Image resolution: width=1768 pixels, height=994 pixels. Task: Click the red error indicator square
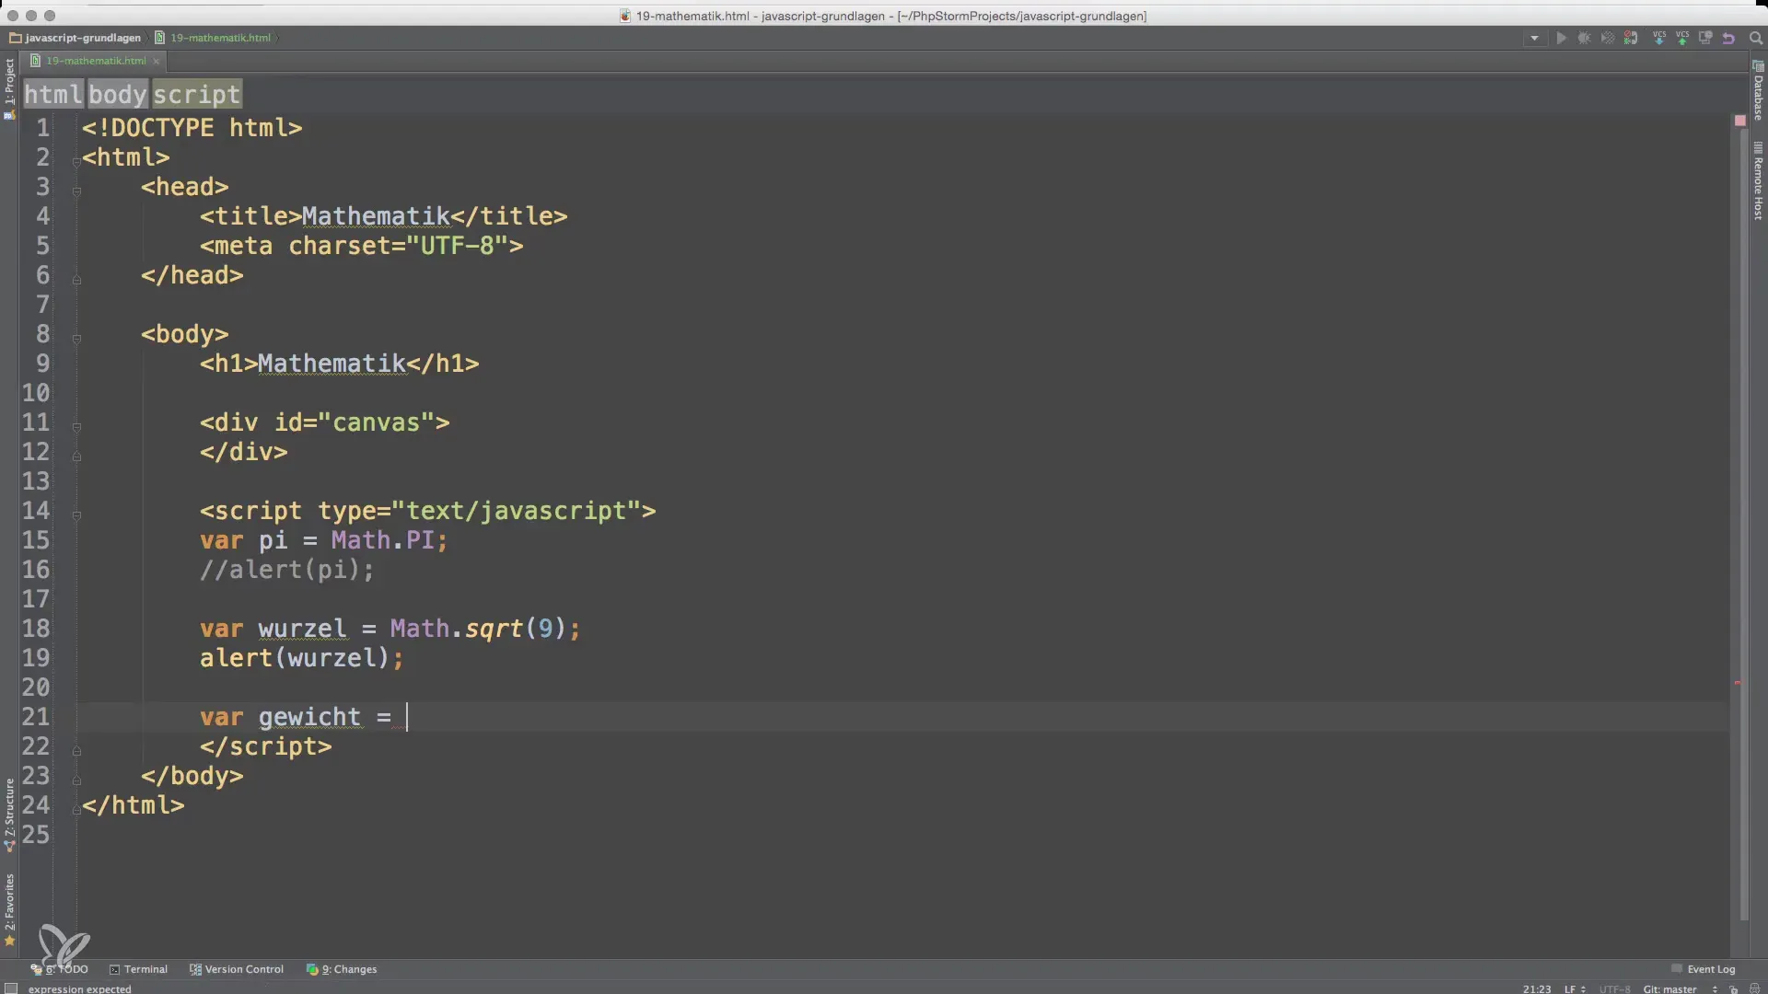[1740, 121]
